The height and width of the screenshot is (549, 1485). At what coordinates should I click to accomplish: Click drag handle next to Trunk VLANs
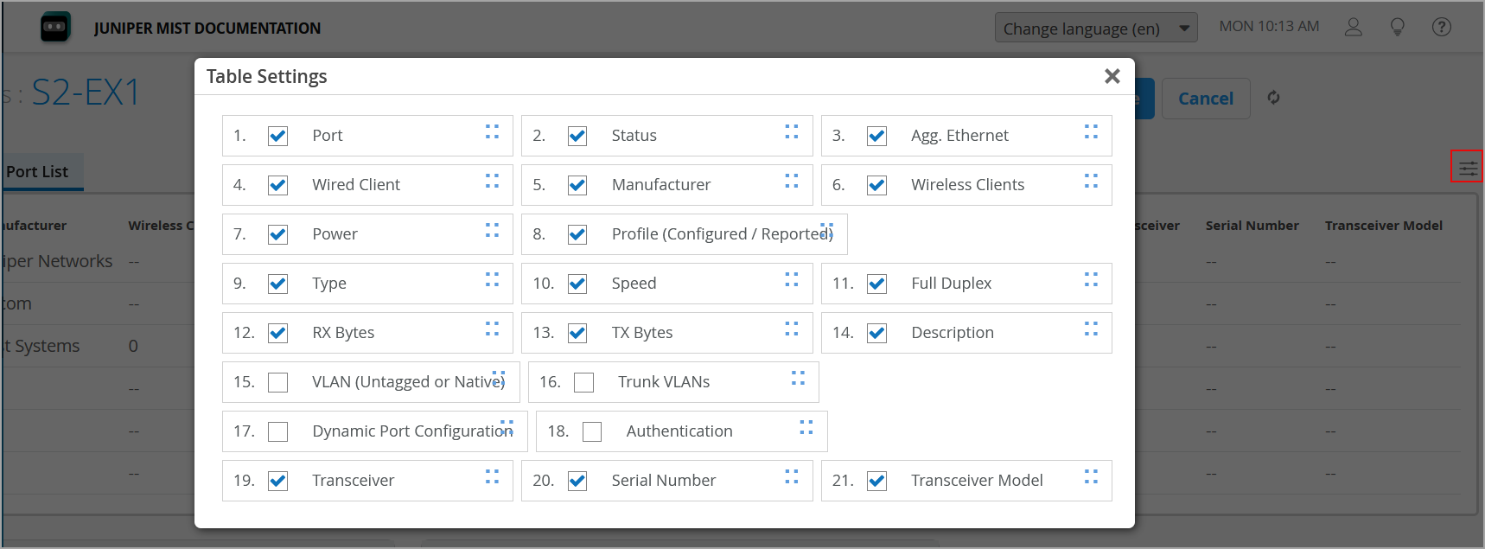(798, 378)
